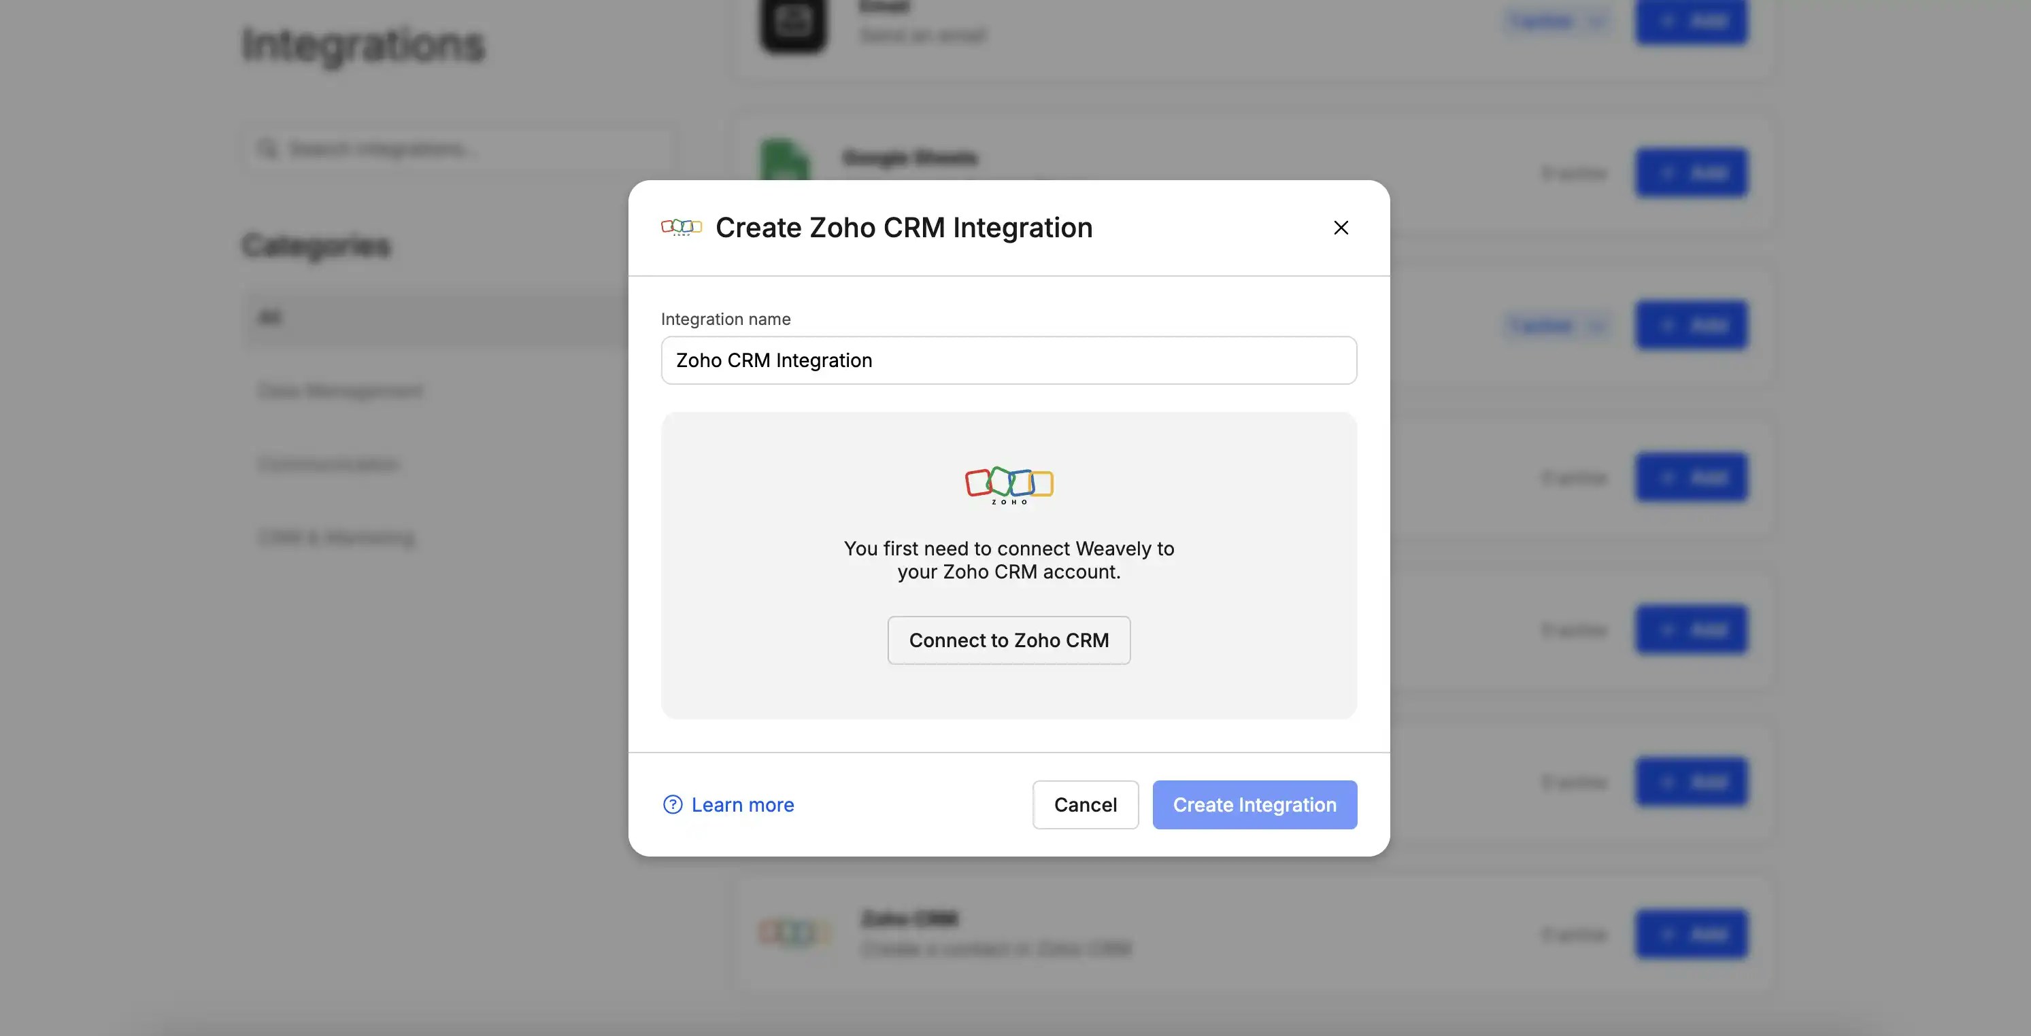The width and height of the screenshot is (2031, 1036).
Task: Click the Connect to Zoho CRM button
Action: pos(1009,640)
